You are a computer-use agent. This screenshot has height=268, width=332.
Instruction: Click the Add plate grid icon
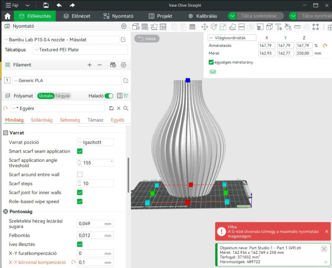pos(145,27)
